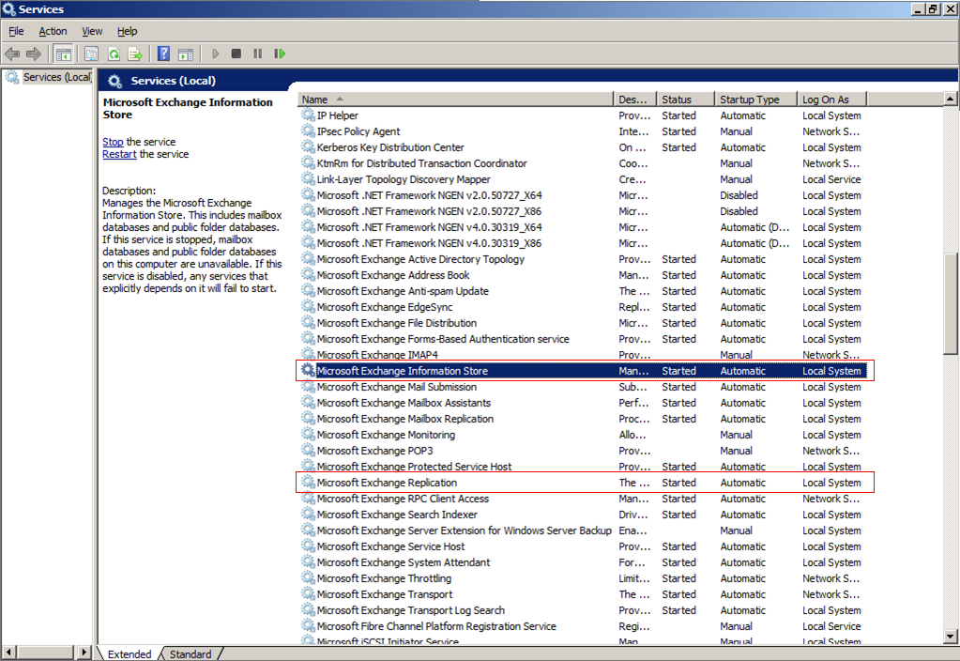Select Microsoft Exchange Address Book row
The image size is (960, 661).
tap(584, 275)
